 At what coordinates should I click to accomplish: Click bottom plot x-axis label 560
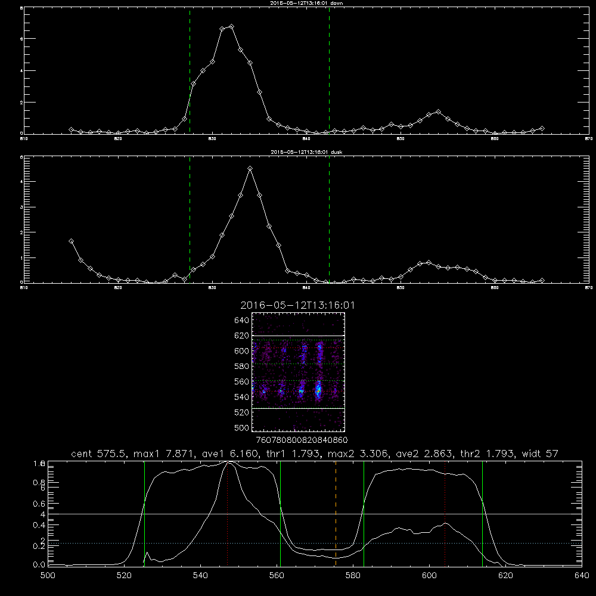tap(277, 576)
